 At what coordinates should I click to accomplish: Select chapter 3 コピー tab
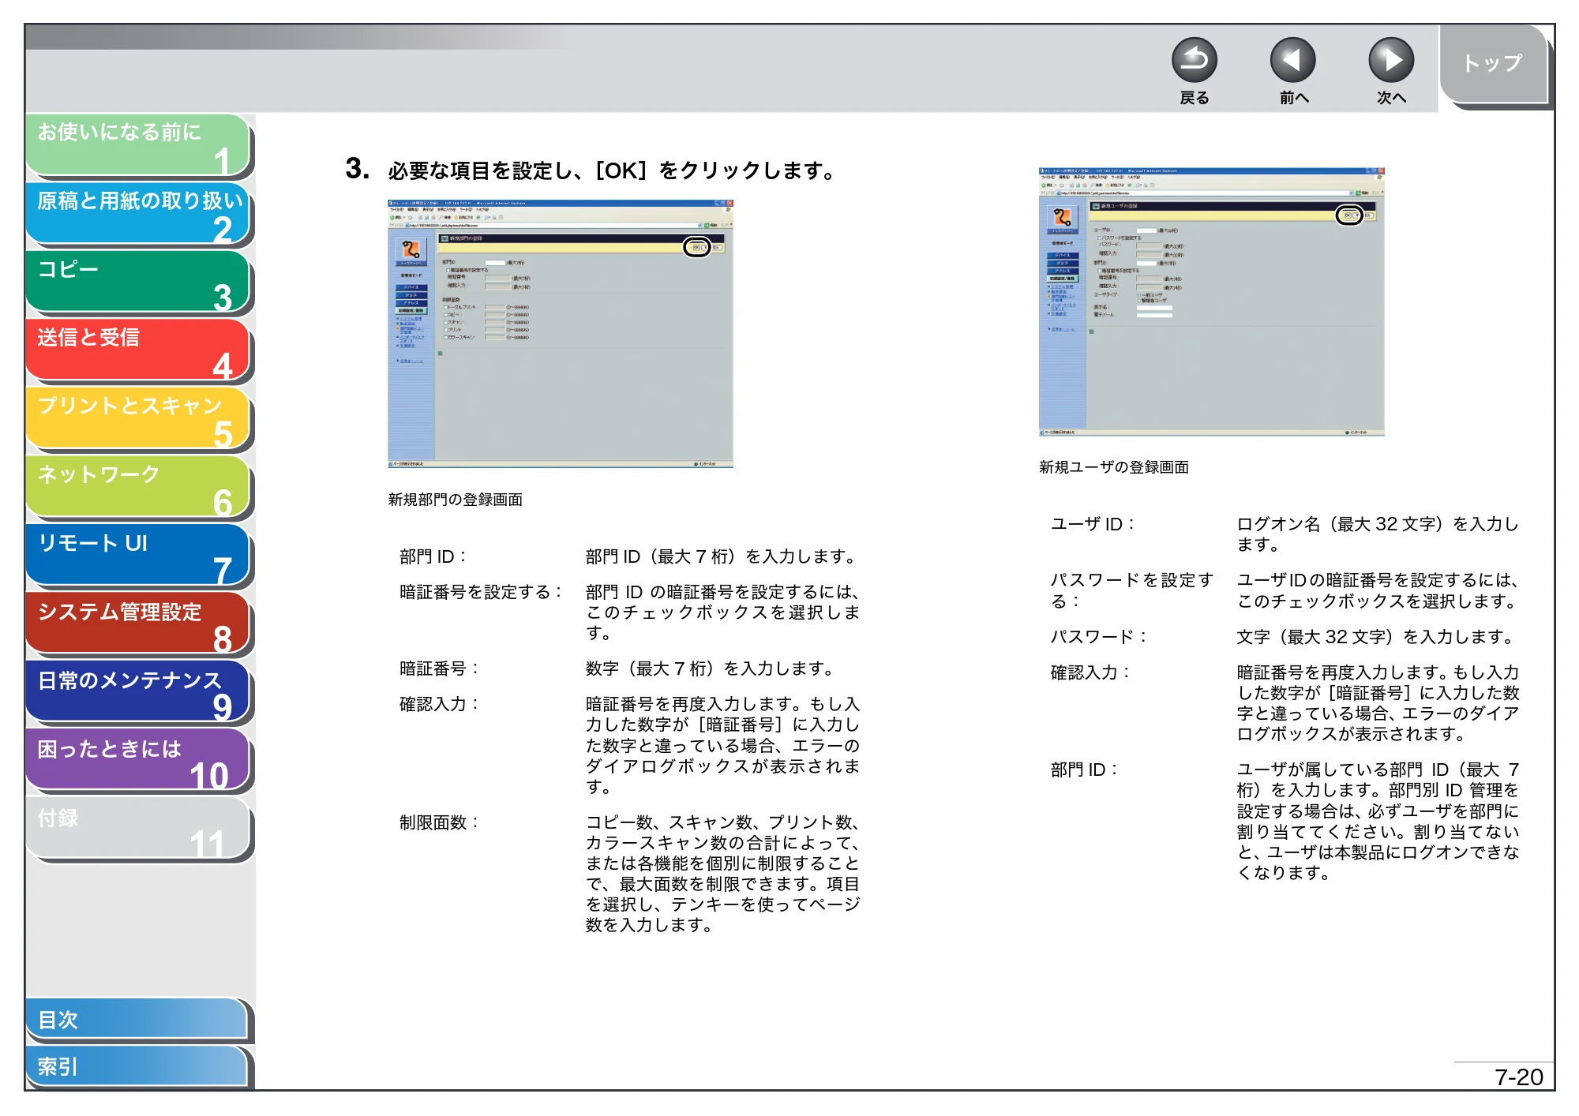tap(138, 282)
